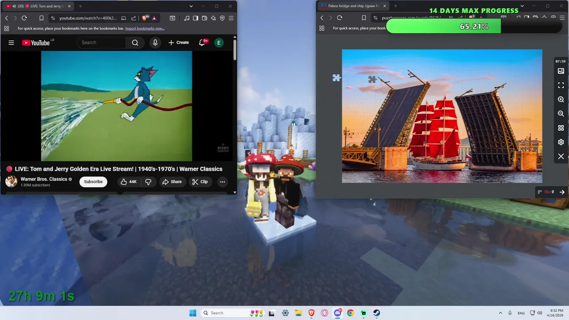Open picture-in-picture icon in YouTube address bar

(x=124, y=18)
